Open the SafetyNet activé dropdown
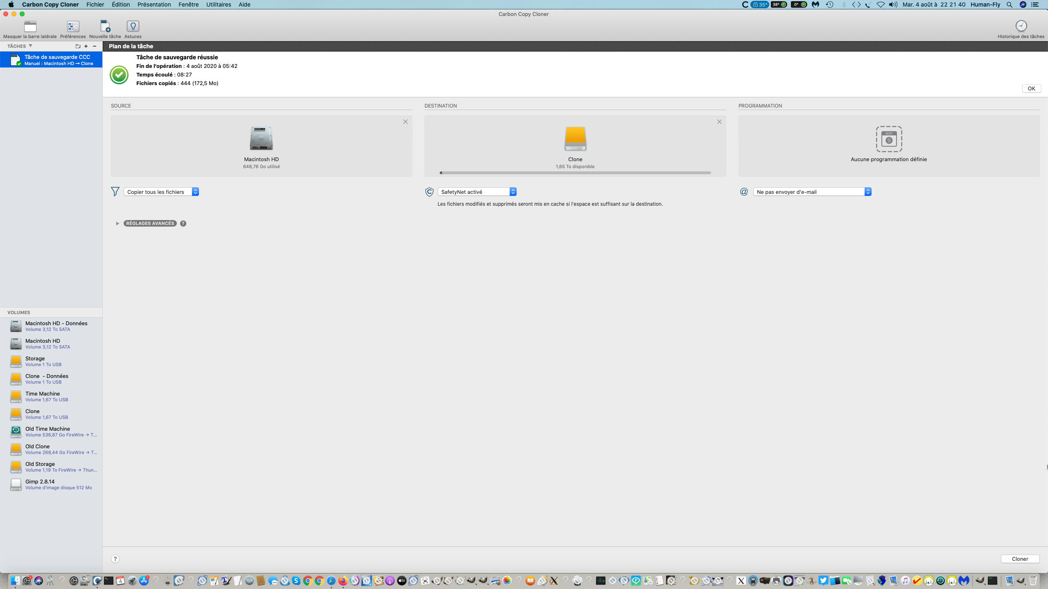This screenshot has height=589, width=1048. coord(477,192)
